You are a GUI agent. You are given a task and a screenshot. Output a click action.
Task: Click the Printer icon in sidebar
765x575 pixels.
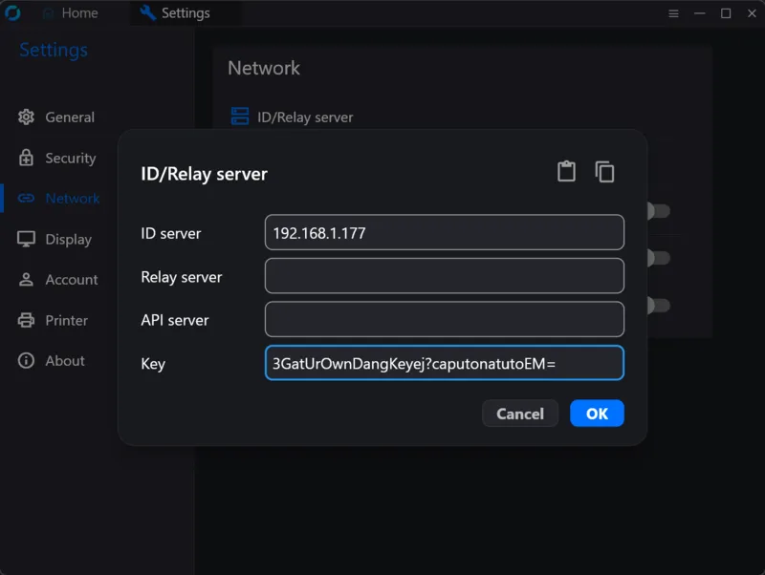point(26,320)
